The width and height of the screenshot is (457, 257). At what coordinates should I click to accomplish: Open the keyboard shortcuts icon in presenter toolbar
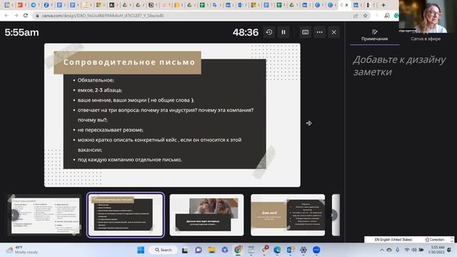(x=305, y=32)
